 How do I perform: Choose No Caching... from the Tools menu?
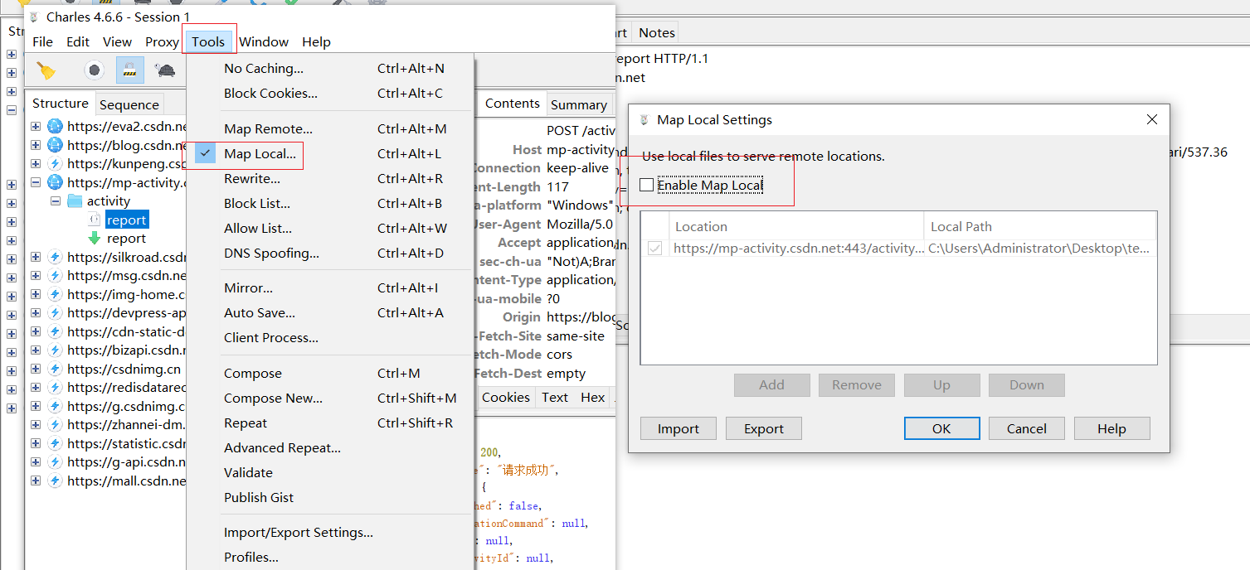[x=330, y=68]
